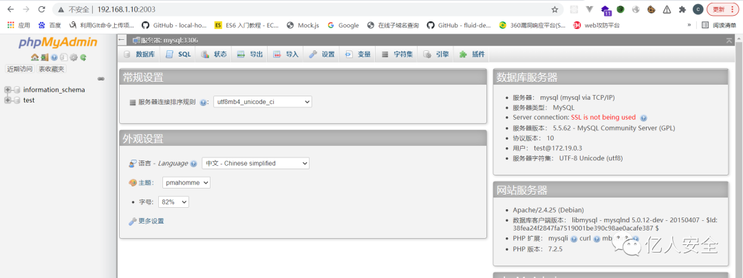Open the Mock.js bookmark

(303, 25)
